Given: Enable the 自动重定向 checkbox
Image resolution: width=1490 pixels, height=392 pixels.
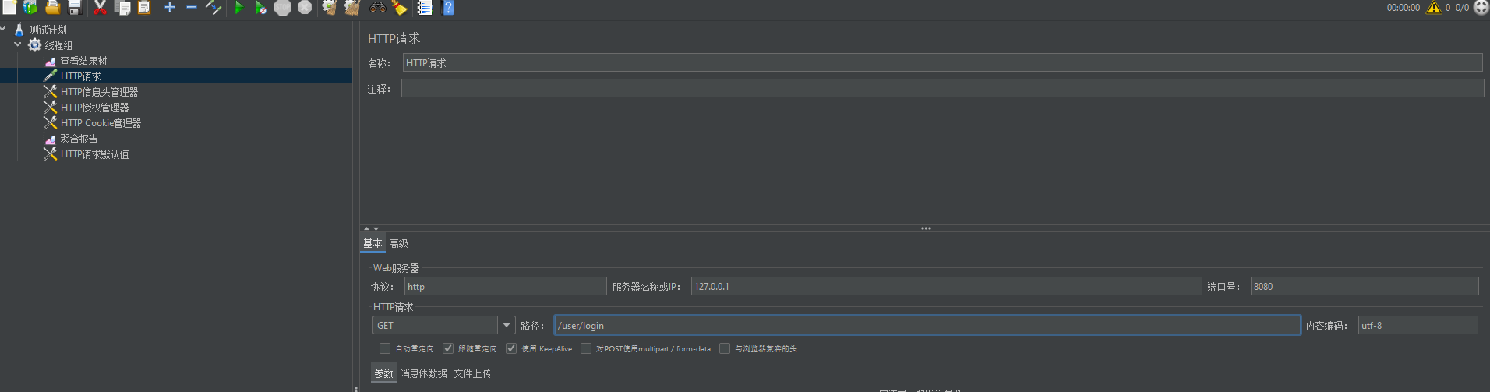Looking at the screenshot, I should pos(385,348).
